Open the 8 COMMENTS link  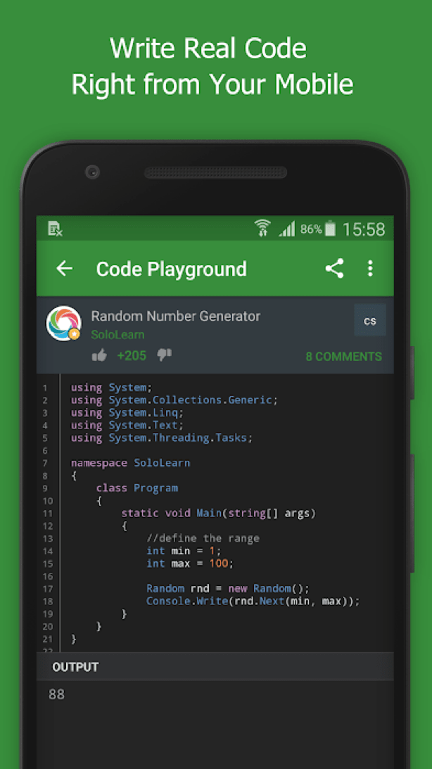(344, 357)
